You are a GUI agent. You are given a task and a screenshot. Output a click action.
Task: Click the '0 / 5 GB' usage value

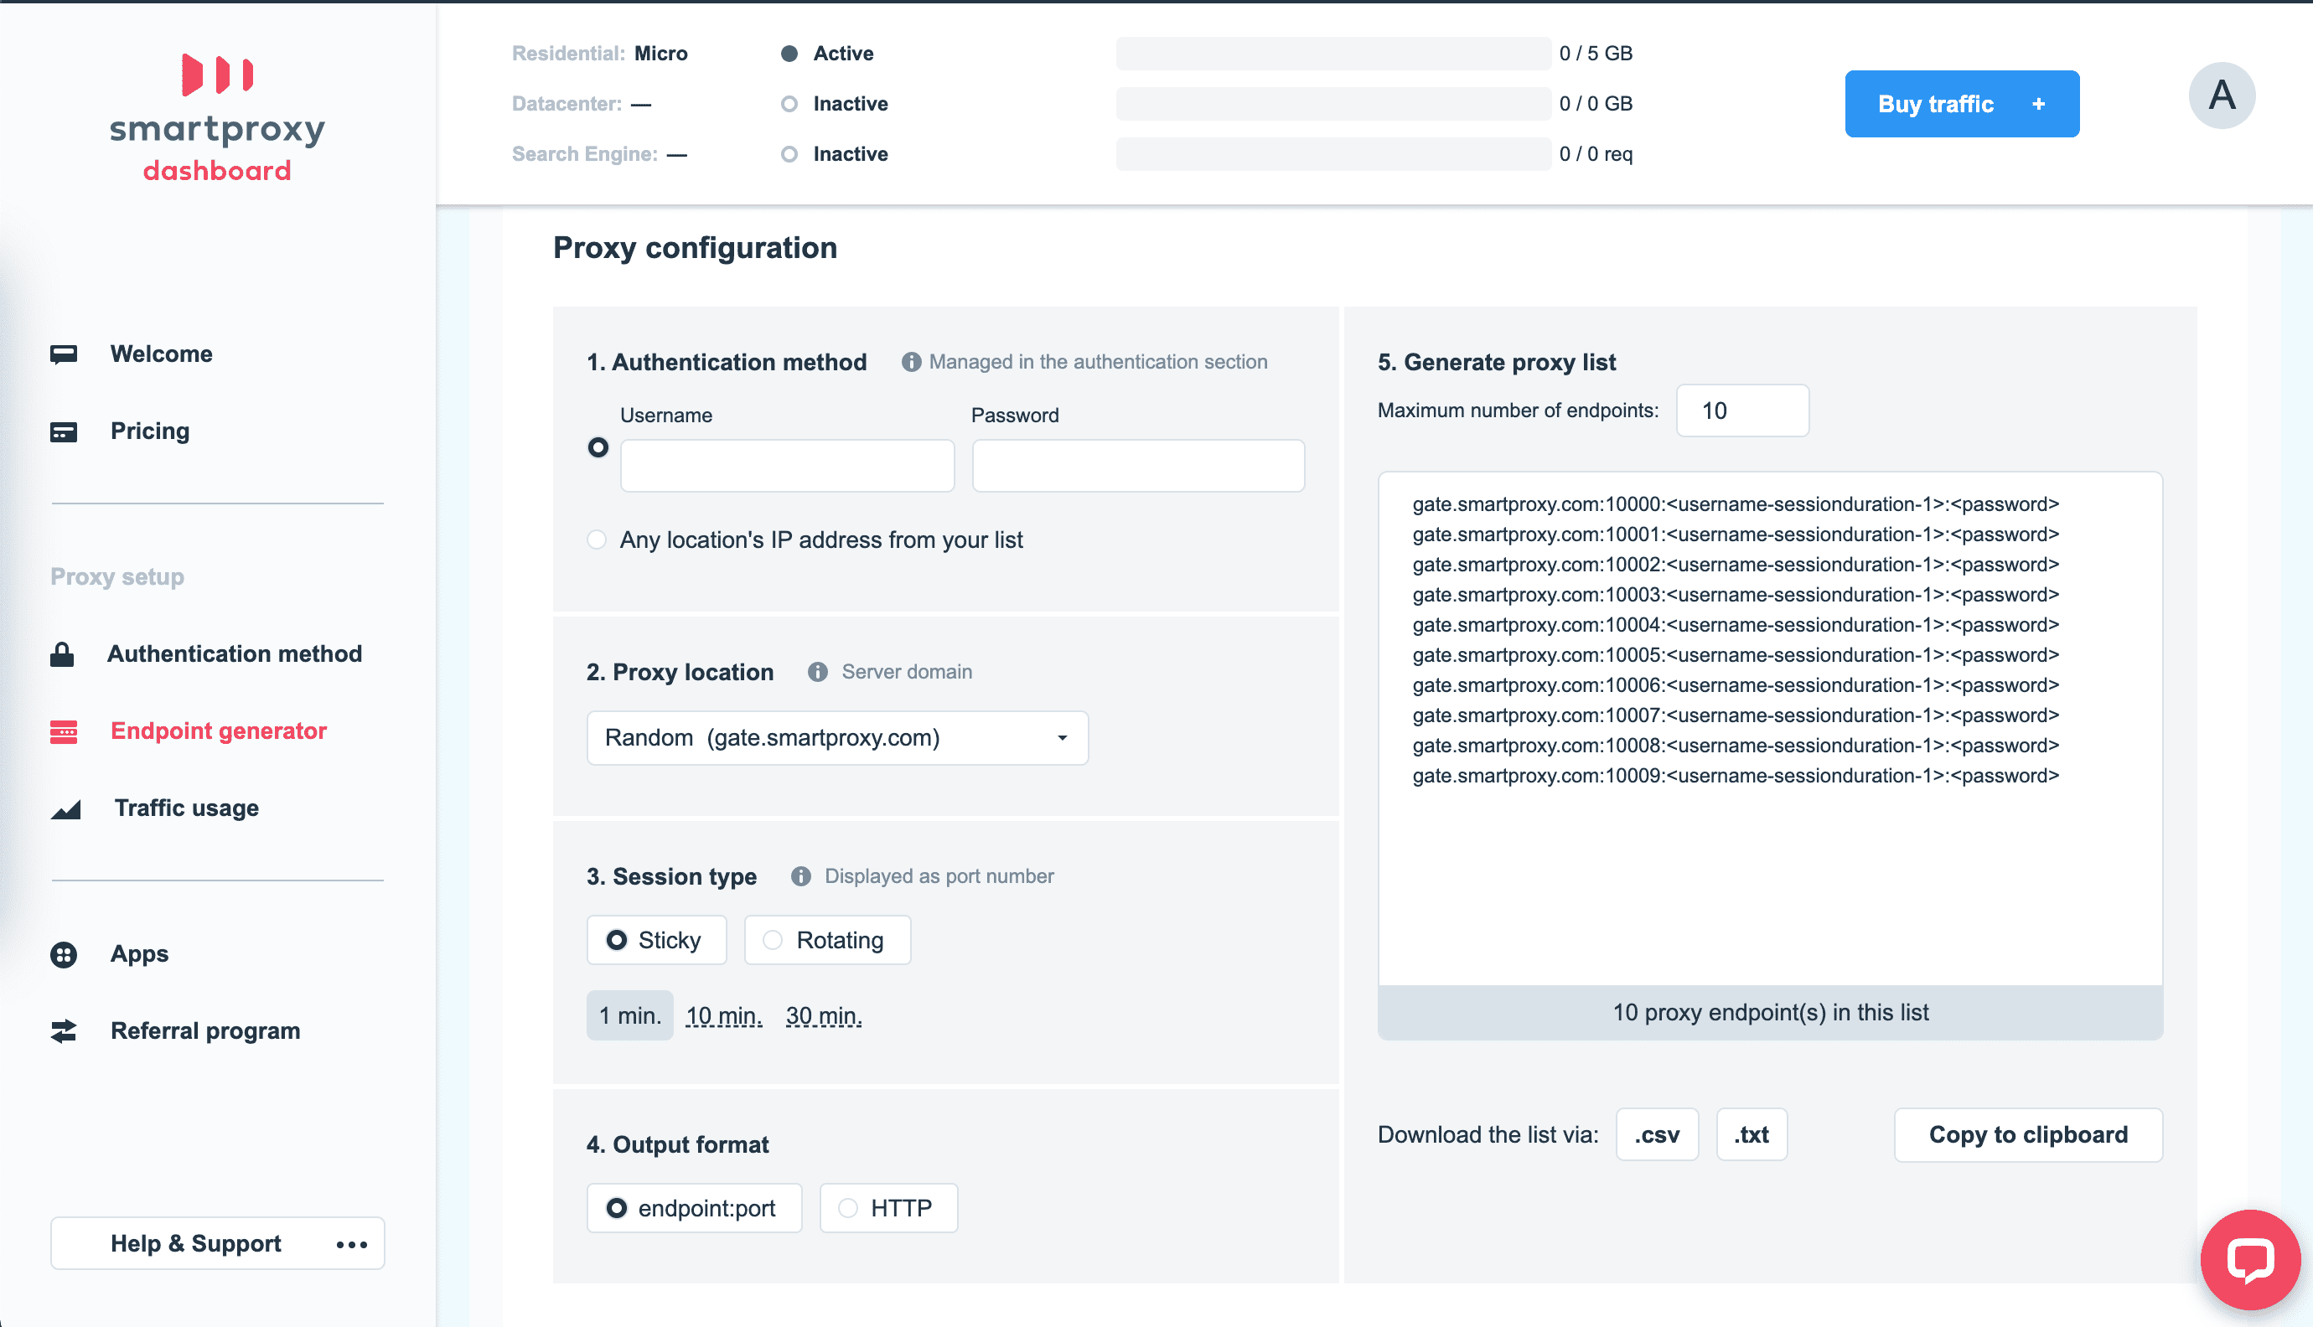point(1596,53)
